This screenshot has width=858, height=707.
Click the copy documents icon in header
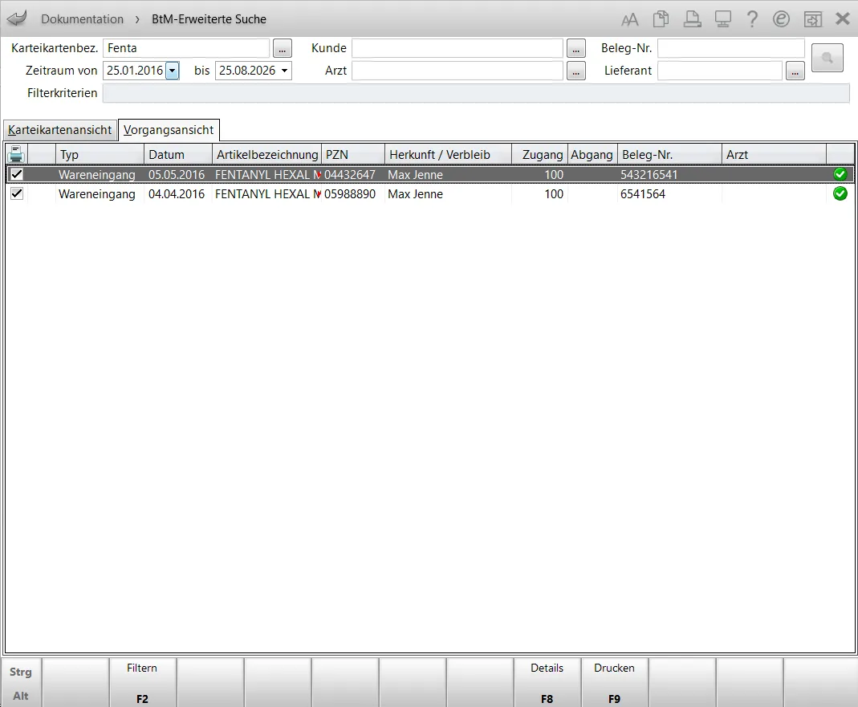point(661,19)
